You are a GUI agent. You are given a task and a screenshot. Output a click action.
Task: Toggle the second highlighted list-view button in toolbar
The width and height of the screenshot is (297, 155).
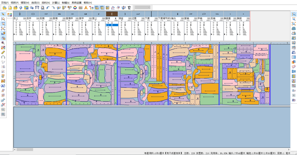tap(102, 8)
